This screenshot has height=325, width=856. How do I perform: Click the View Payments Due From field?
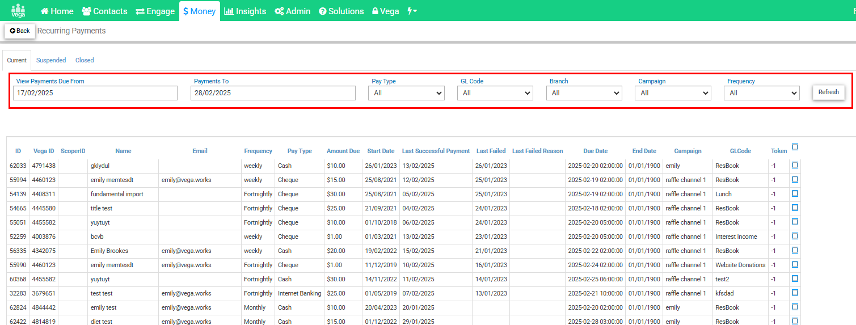coord(95,93)
